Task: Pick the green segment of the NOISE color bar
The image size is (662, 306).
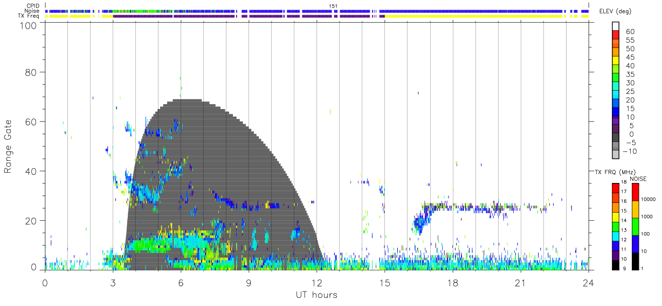Action: 635,227
